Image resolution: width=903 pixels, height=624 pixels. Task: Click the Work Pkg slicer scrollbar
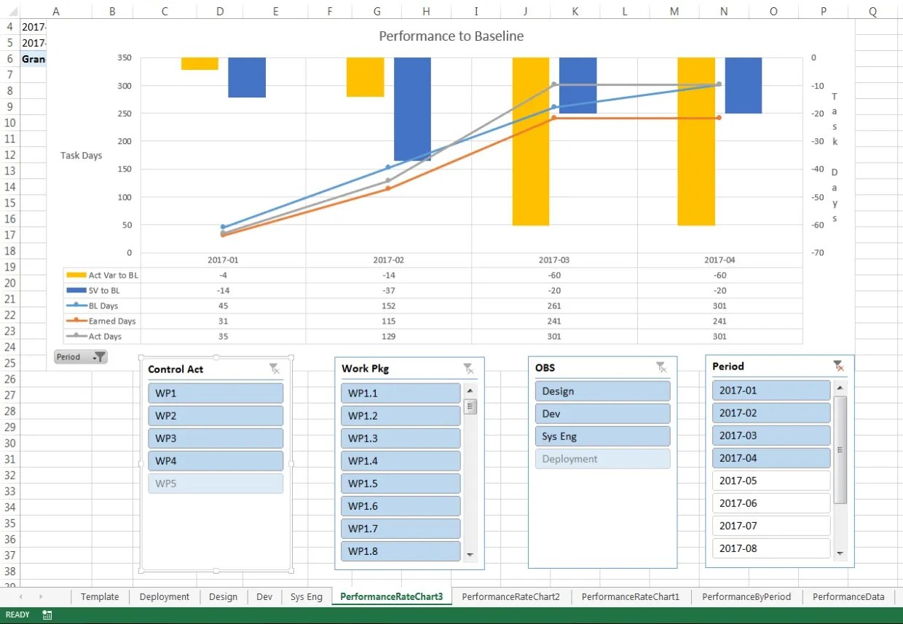click(x=470, y=407)
